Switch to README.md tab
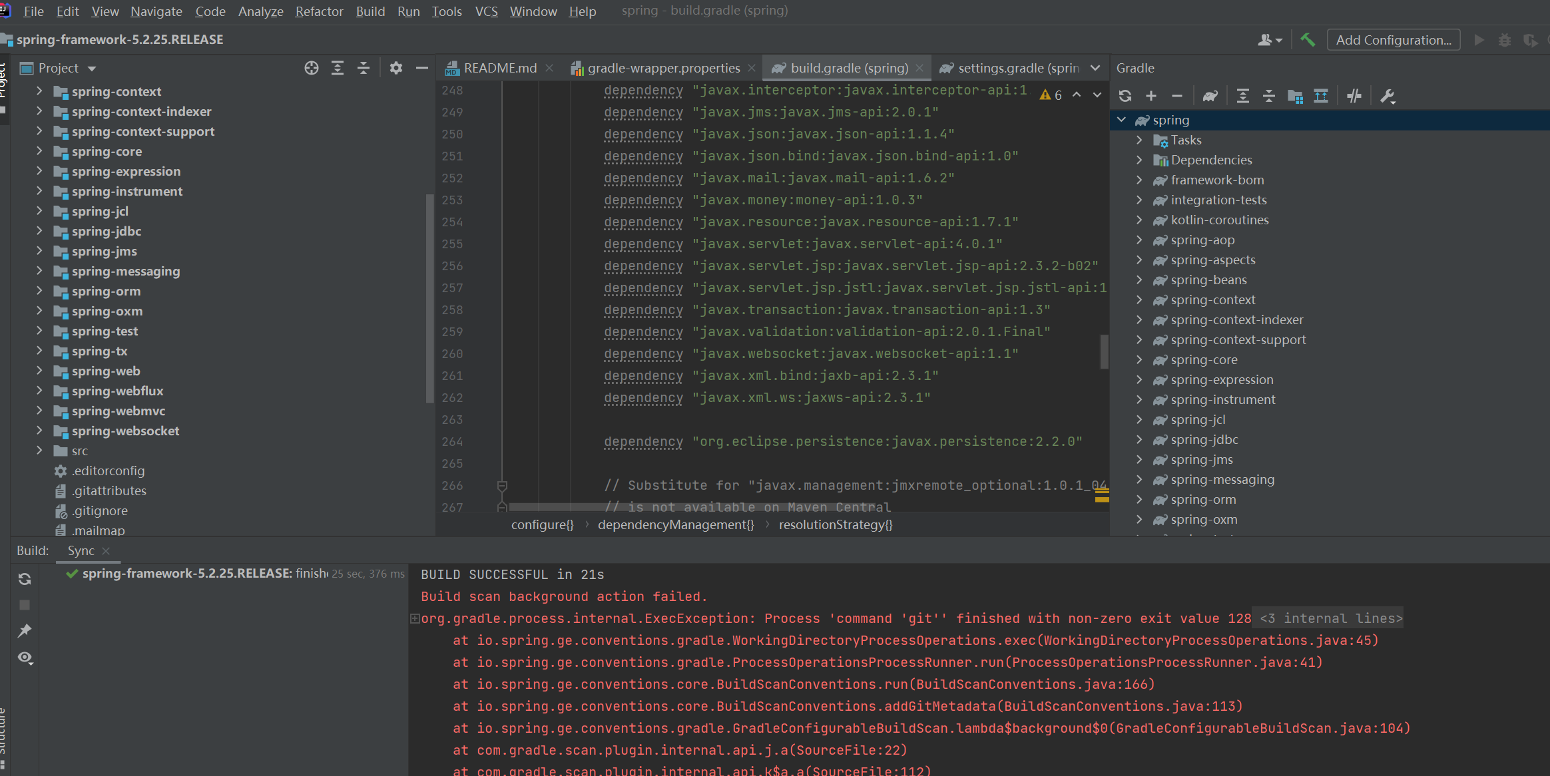The image size is (1550, 776). pos(500,68)
